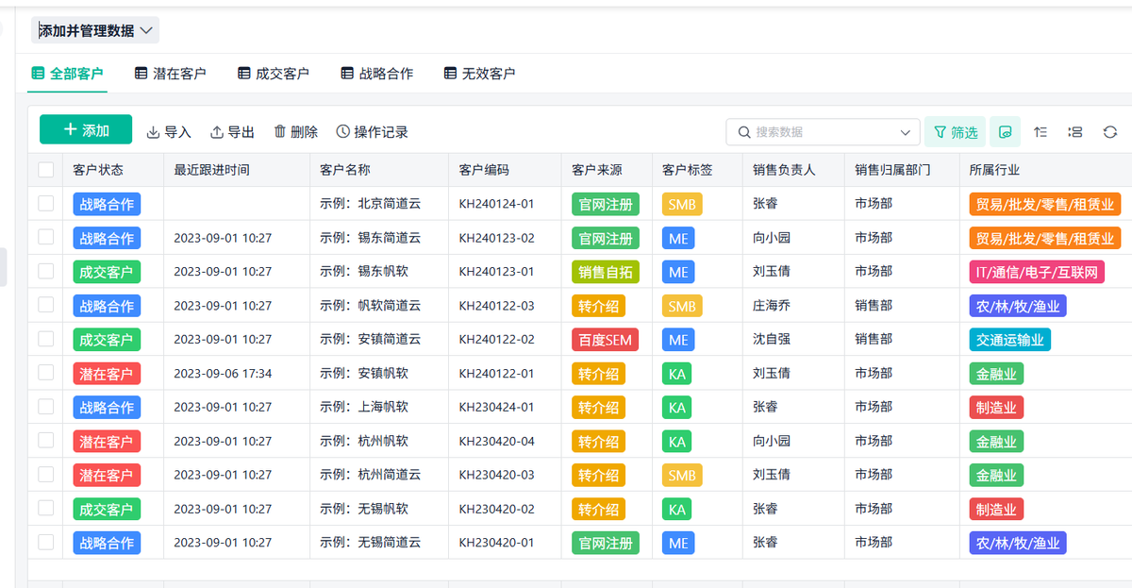
Task: Click the green 添加 button
Action: click(x=86, y=130)
